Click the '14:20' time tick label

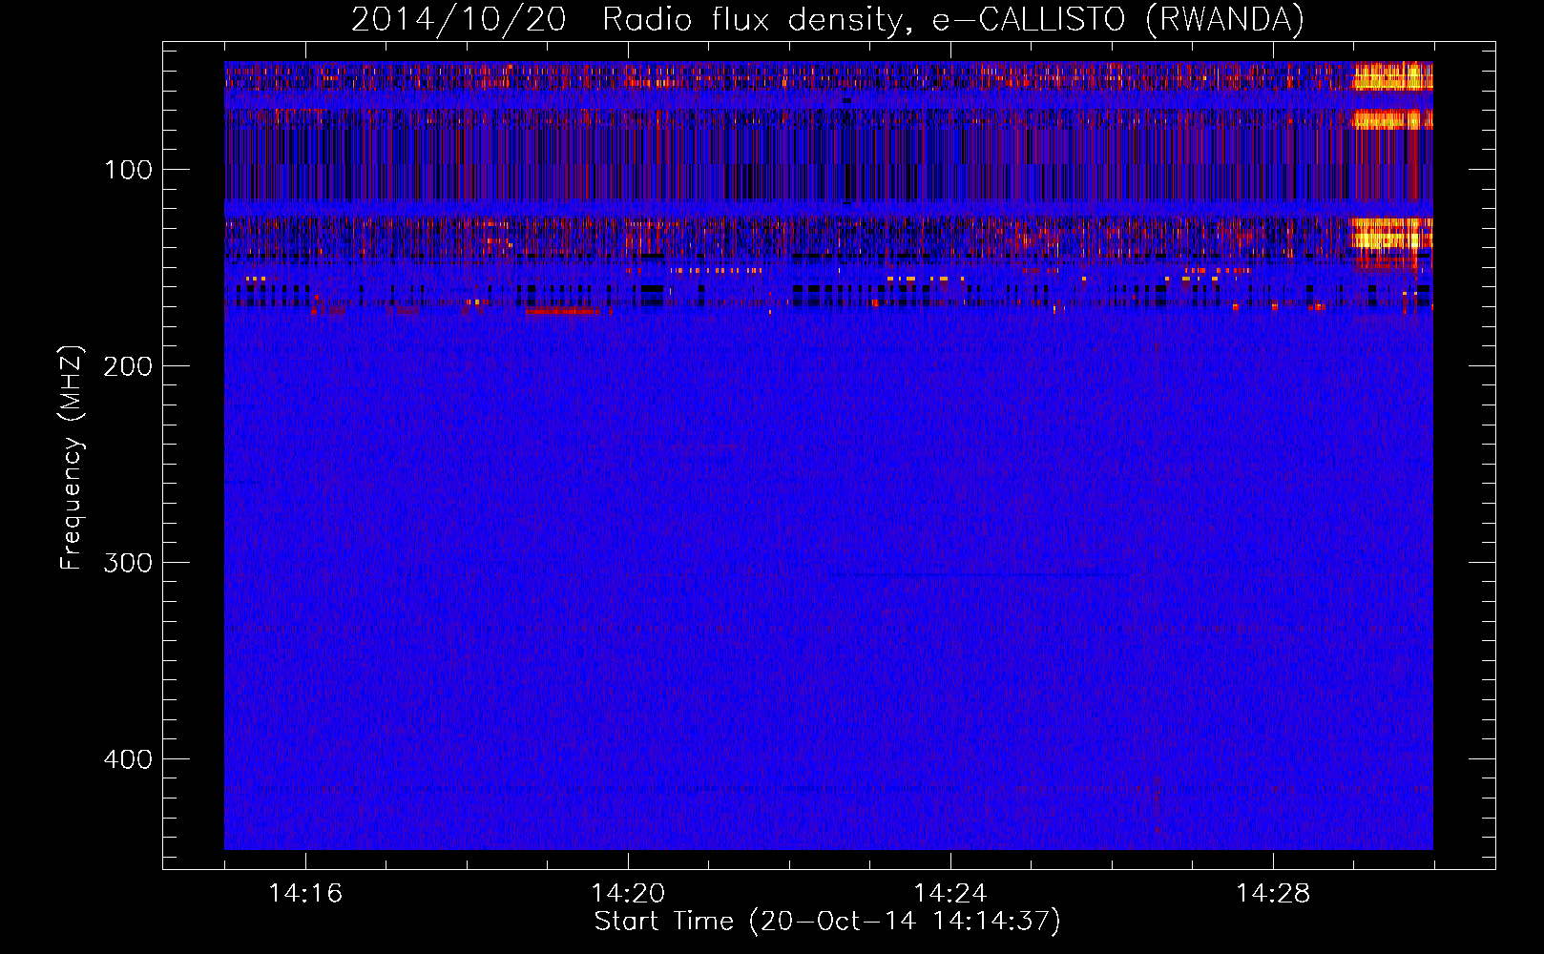tap(628, 894)
